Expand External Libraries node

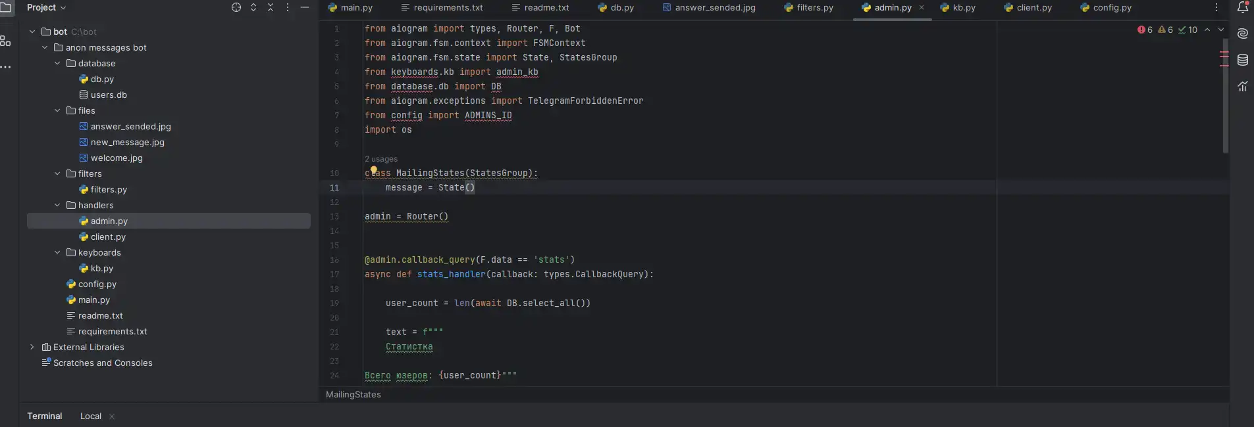coord(32,347)
